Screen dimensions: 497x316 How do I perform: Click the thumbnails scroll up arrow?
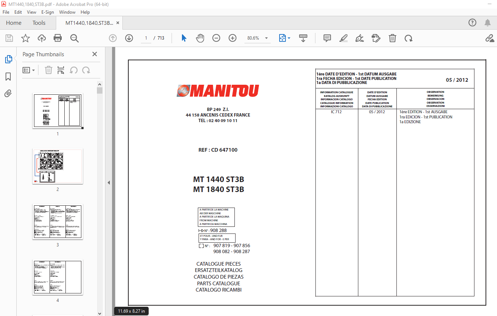click(99, 84)
